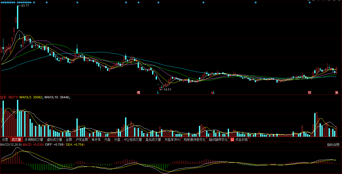The image size is (342, 174).
Task: Show the 沪深金额 indicator
Action: [x=82, y=140]
